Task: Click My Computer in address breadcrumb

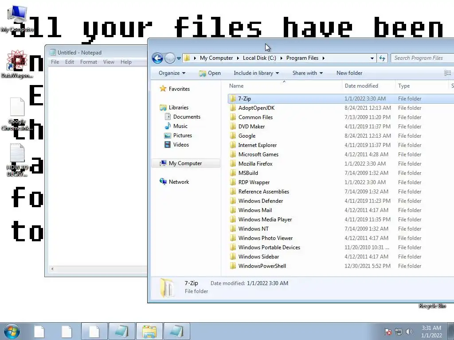Action: (x=216, y=58)
